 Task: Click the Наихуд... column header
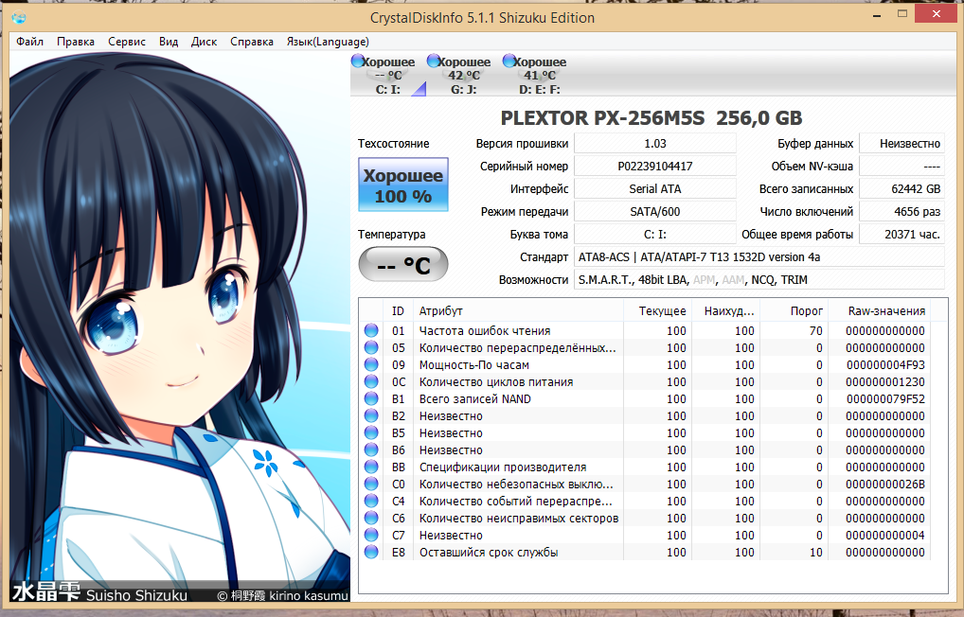pos(726,311)
